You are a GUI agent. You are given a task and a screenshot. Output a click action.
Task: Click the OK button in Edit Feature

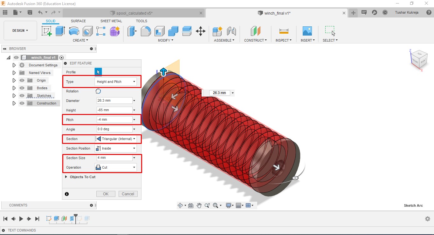106,194
